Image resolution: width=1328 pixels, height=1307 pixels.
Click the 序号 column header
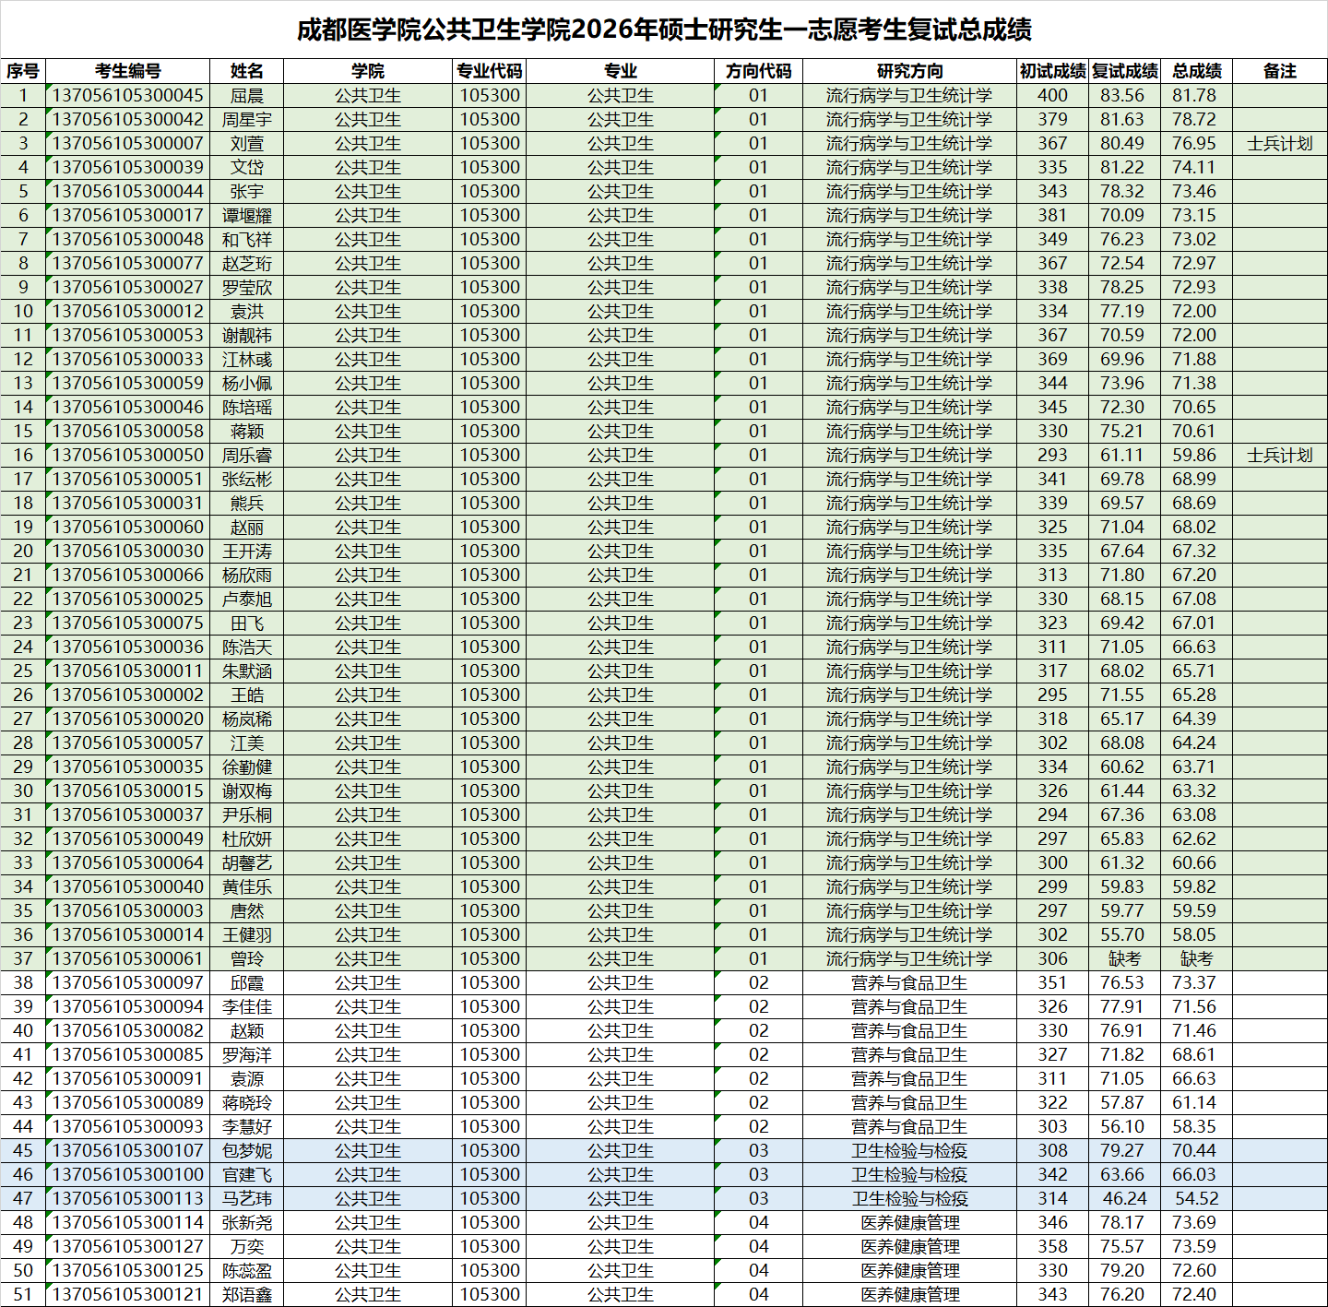click(23, 71)
